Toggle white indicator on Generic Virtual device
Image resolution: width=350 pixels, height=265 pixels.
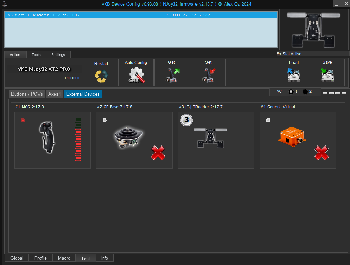[268, 120]
